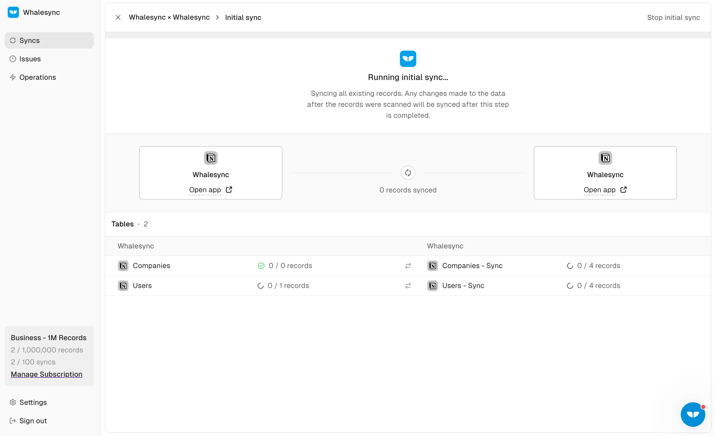
Task: Open the Issues section
Action: [x=49, y=59]
